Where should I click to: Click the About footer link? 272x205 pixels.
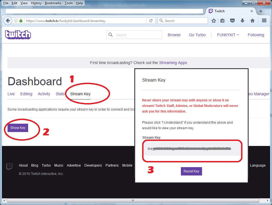point(23,165)
